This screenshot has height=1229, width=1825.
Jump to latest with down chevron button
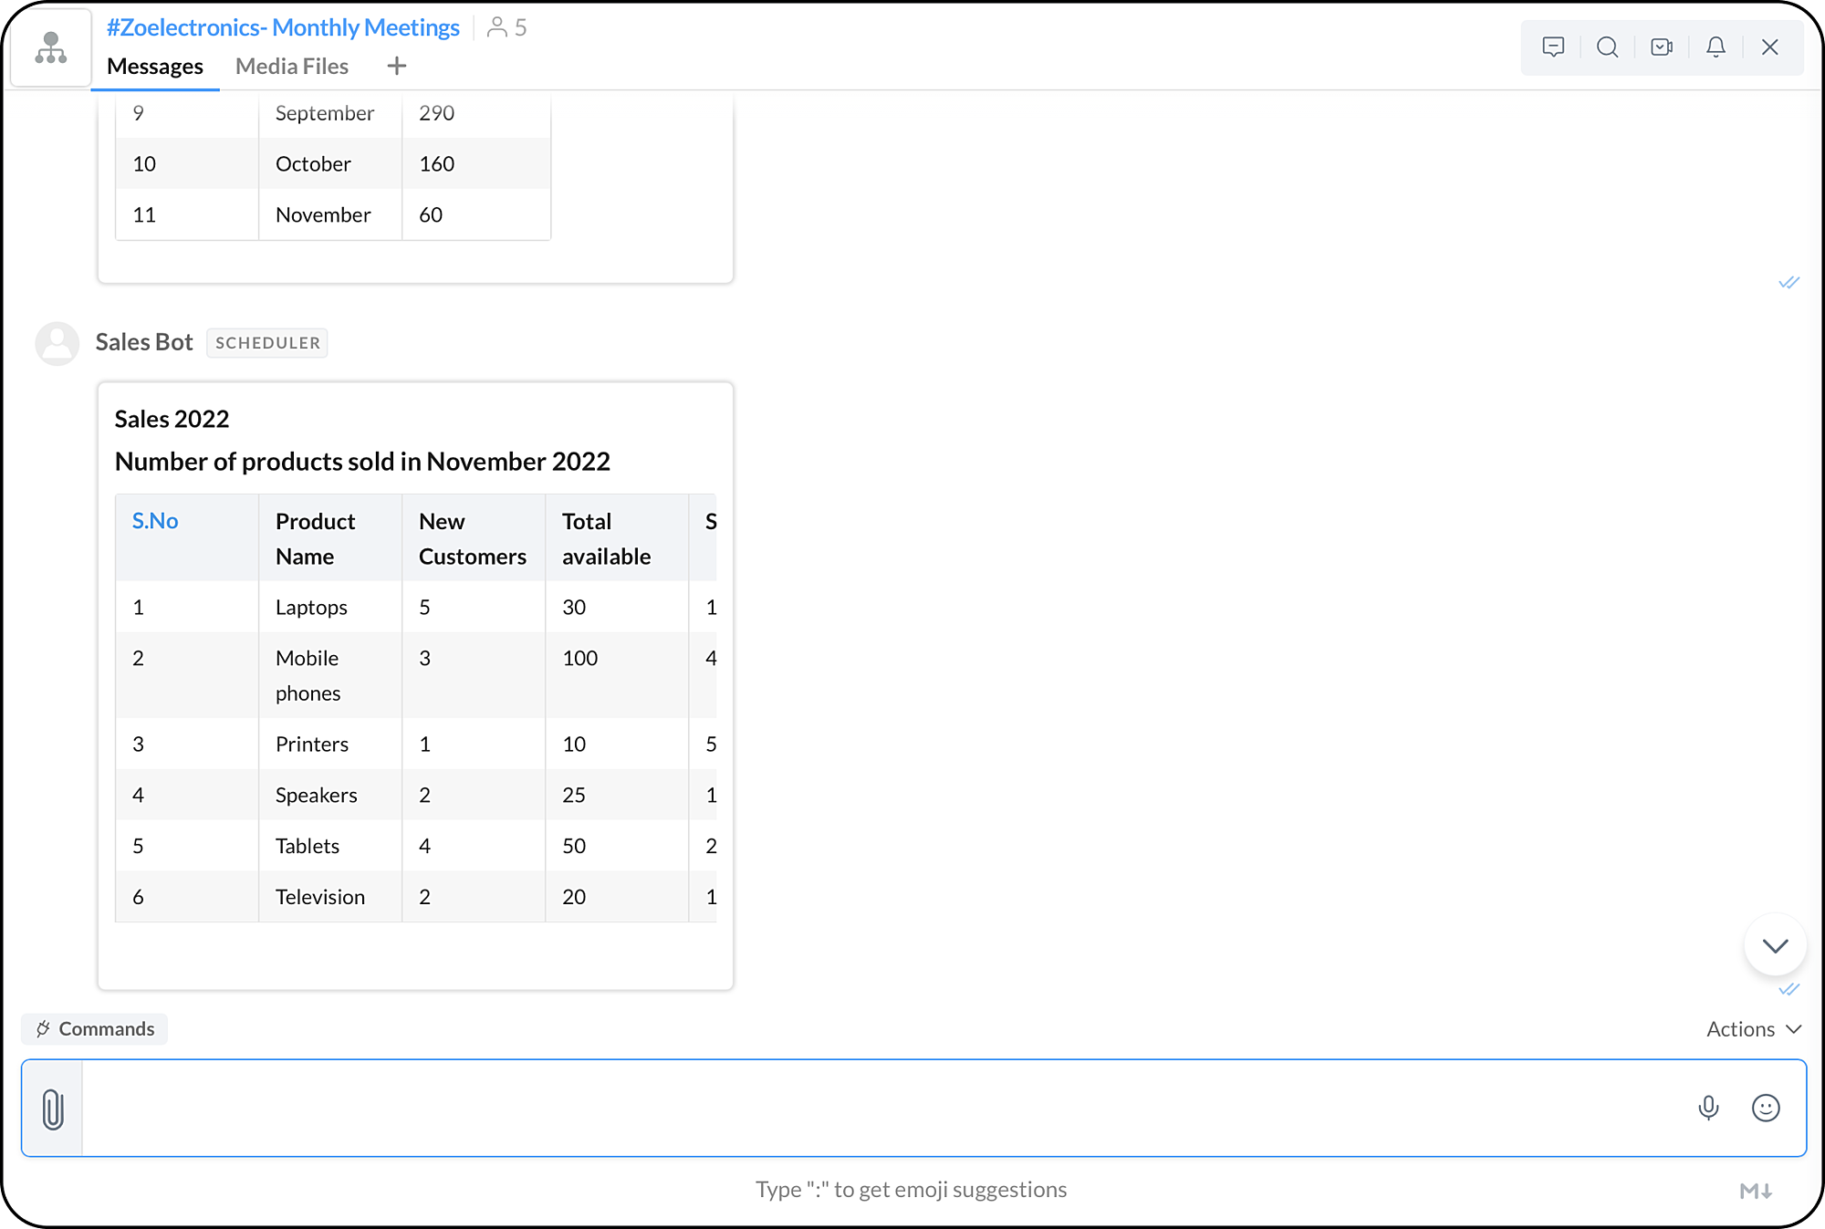(x=1775, y=945)
